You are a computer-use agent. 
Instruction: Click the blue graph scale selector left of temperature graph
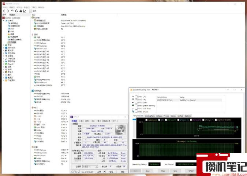click(134, 120)
